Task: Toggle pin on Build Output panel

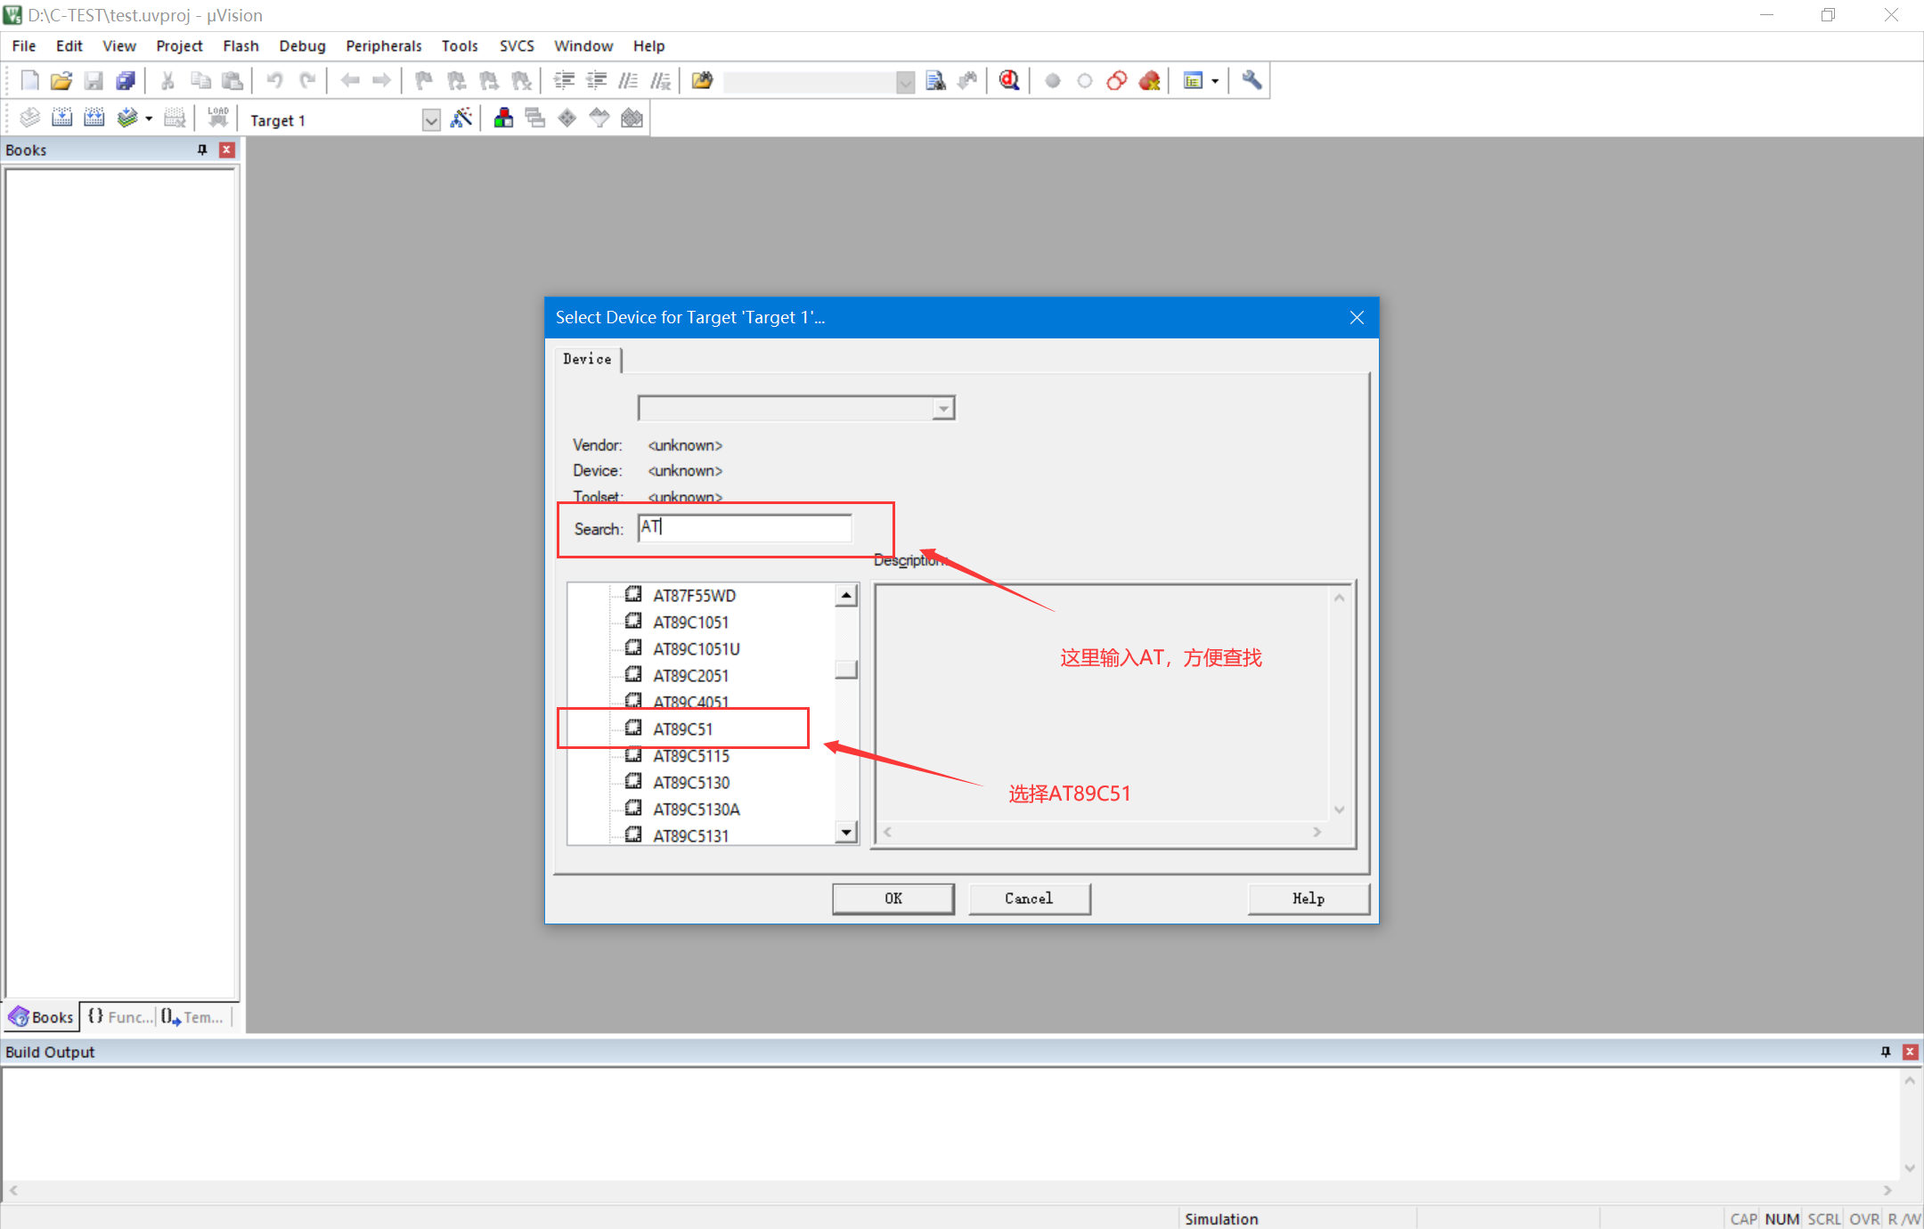Action: [1886, 1052]
